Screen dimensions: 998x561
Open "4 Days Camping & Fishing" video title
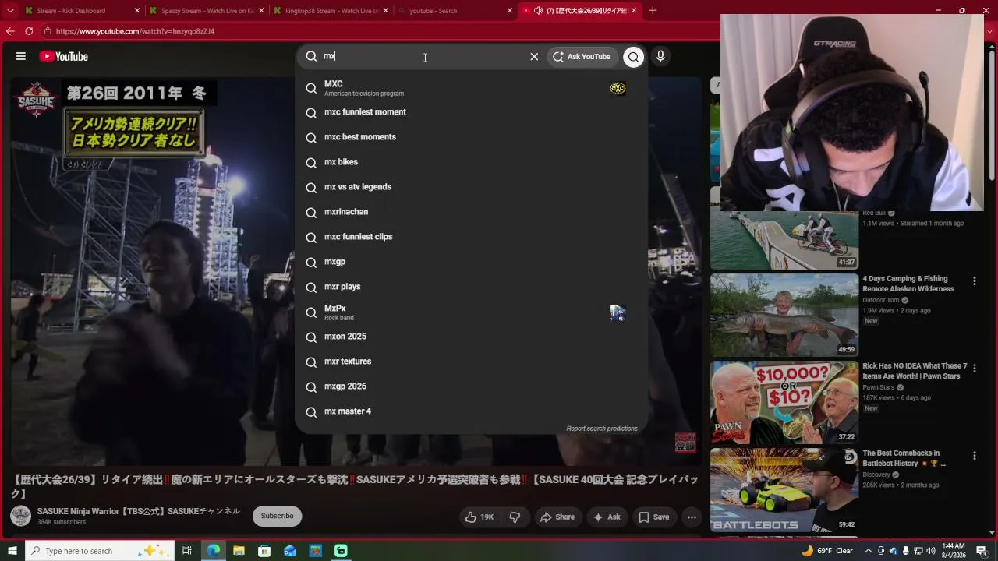coord(908,284)
